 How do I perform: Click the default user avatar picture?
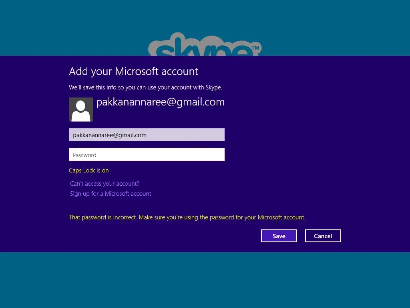tap(81, 109)
